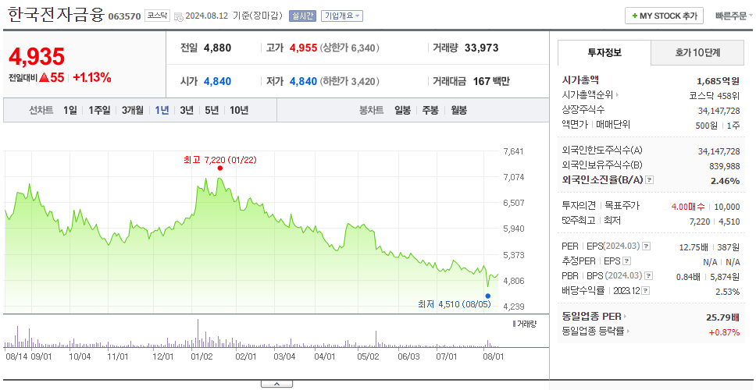Image resolution: width=756 pixels, height=390 pixels.
Task: Click the 0.84배 PBR value
Action: pyautogui.click(x=689, y=277)
